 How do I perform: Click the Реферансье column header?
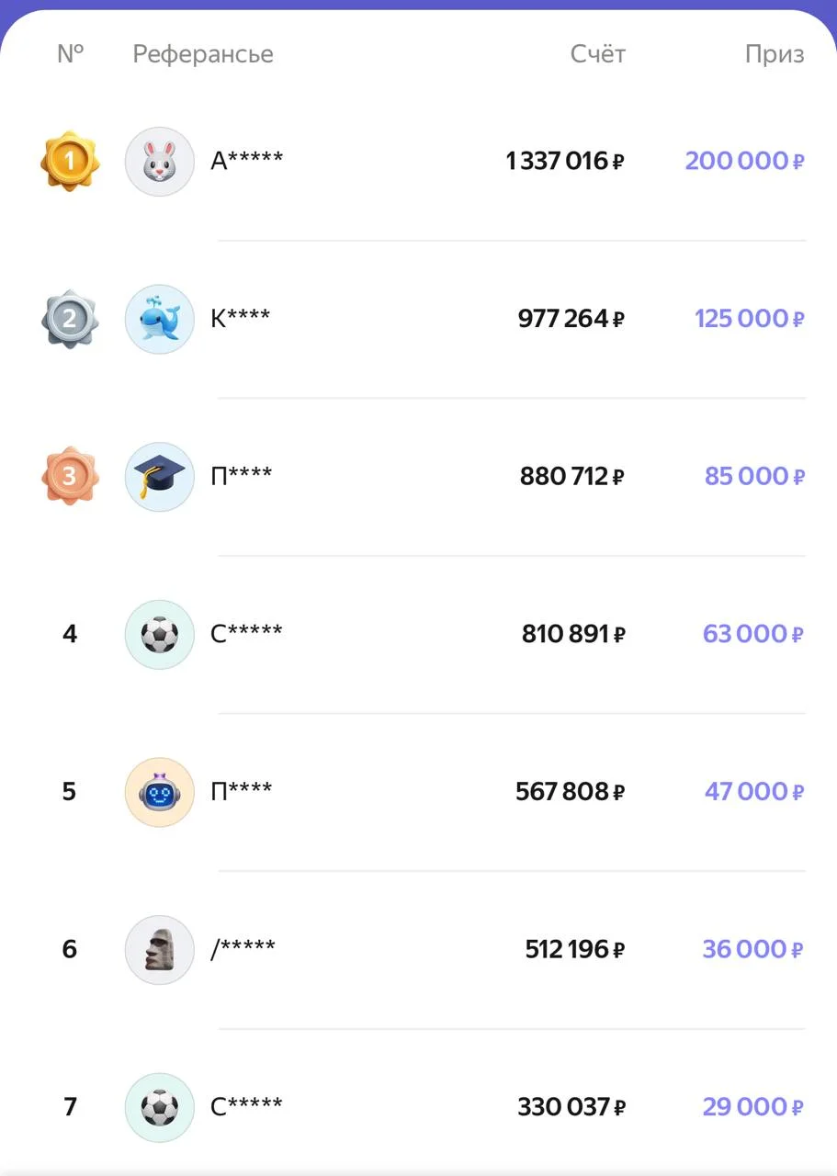coord(203,54)
